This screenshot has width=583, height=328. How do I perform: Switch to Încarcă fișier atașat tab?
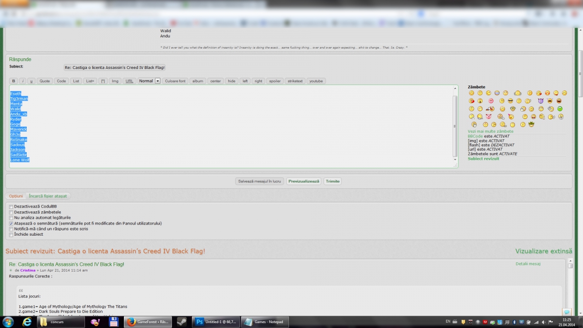coord(48,196)
